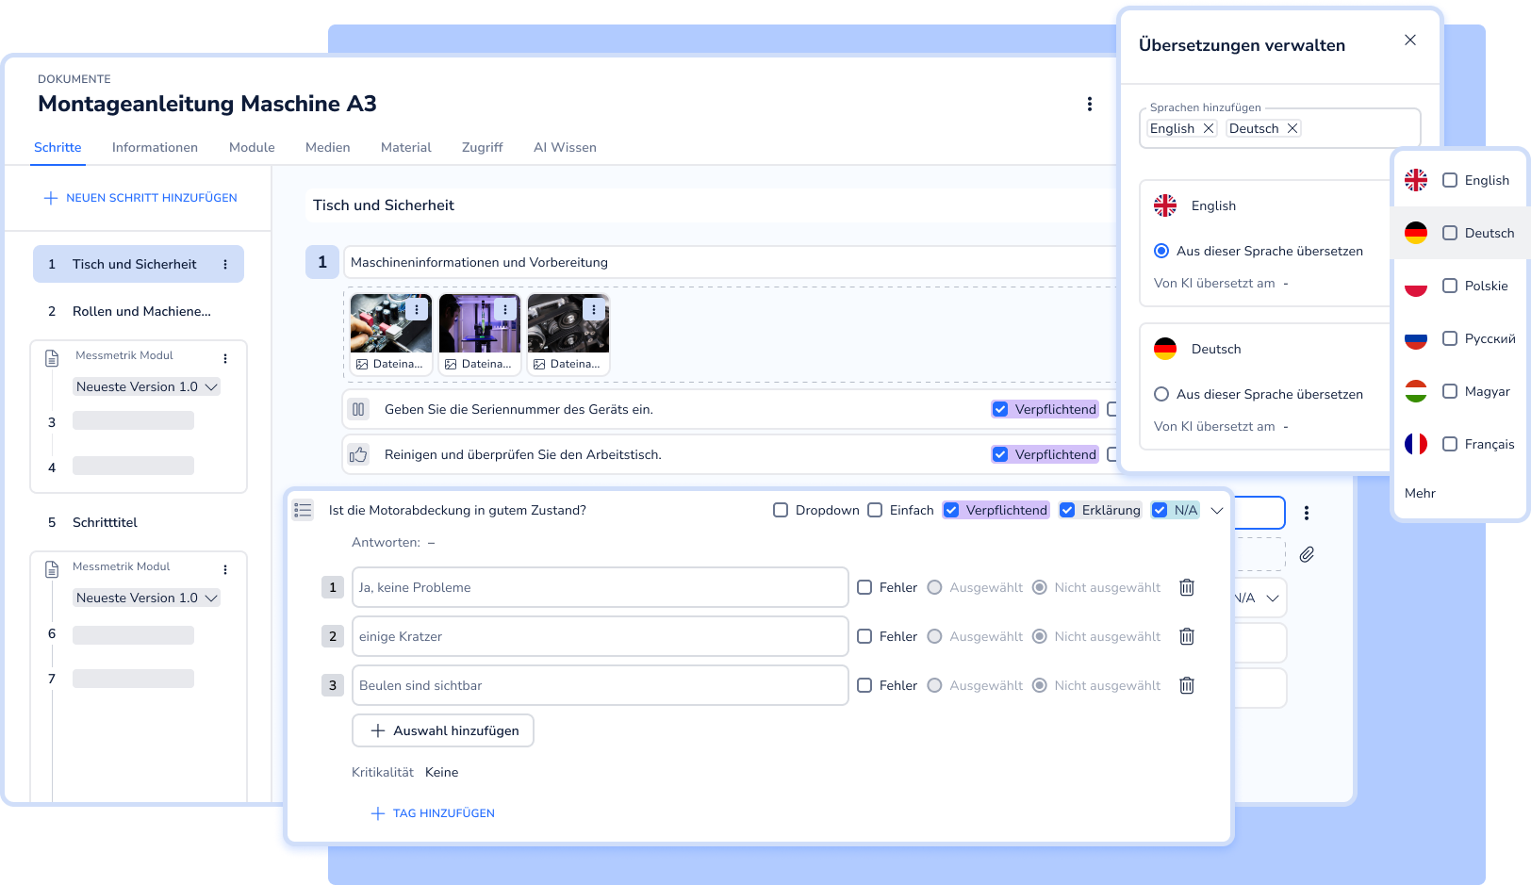1531x885 pixels.
Task: Delete the answer 'Beulen sind sichtbar'
Action: coord(1186,685)
